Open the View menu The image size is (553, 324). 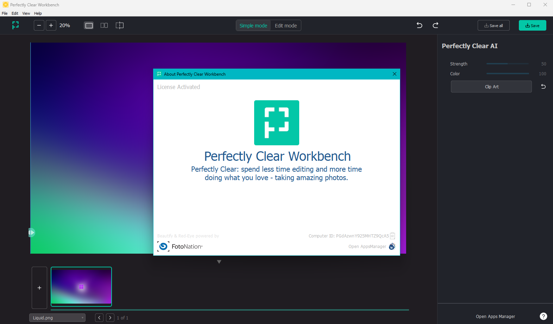click(26, 13)
